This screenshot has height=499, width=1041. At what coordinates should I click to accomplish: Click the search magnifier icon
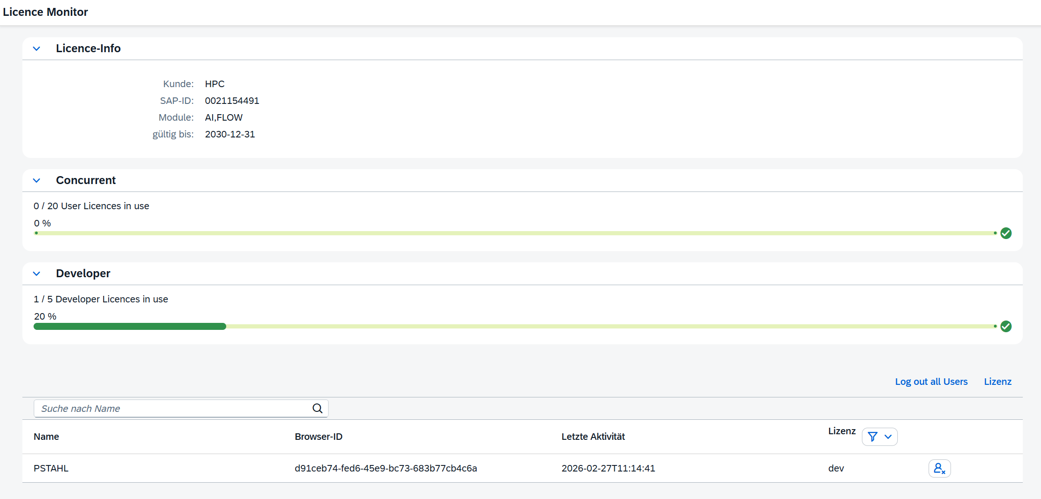click(x=318, y=409)
